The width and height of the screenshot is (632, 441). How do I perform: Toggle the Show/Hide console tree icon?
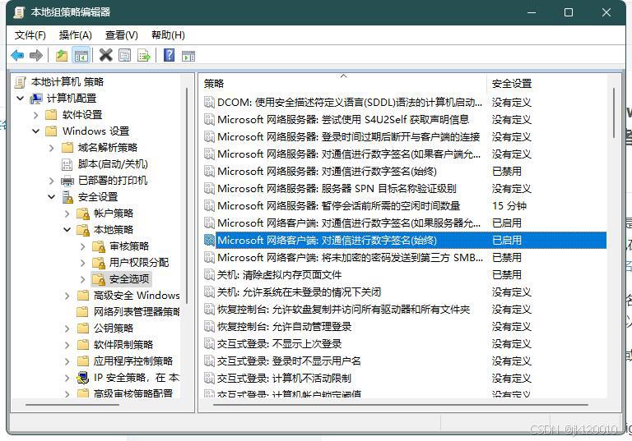tap(81, 55)
